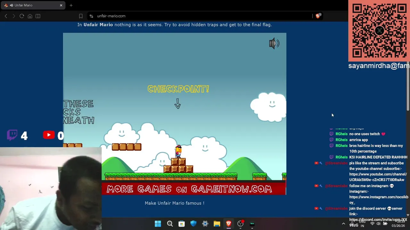The image size is (410, 230).
Task: Open the browser home page icon
Action: pos(30,16)
